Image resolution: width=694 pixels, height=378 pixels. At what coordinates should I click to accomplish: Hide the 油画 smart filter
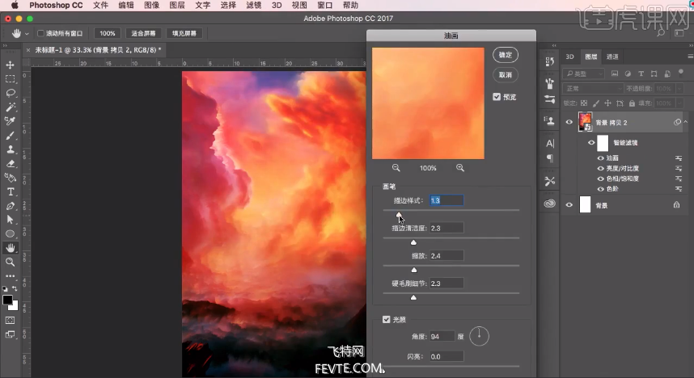pos(601,158)
